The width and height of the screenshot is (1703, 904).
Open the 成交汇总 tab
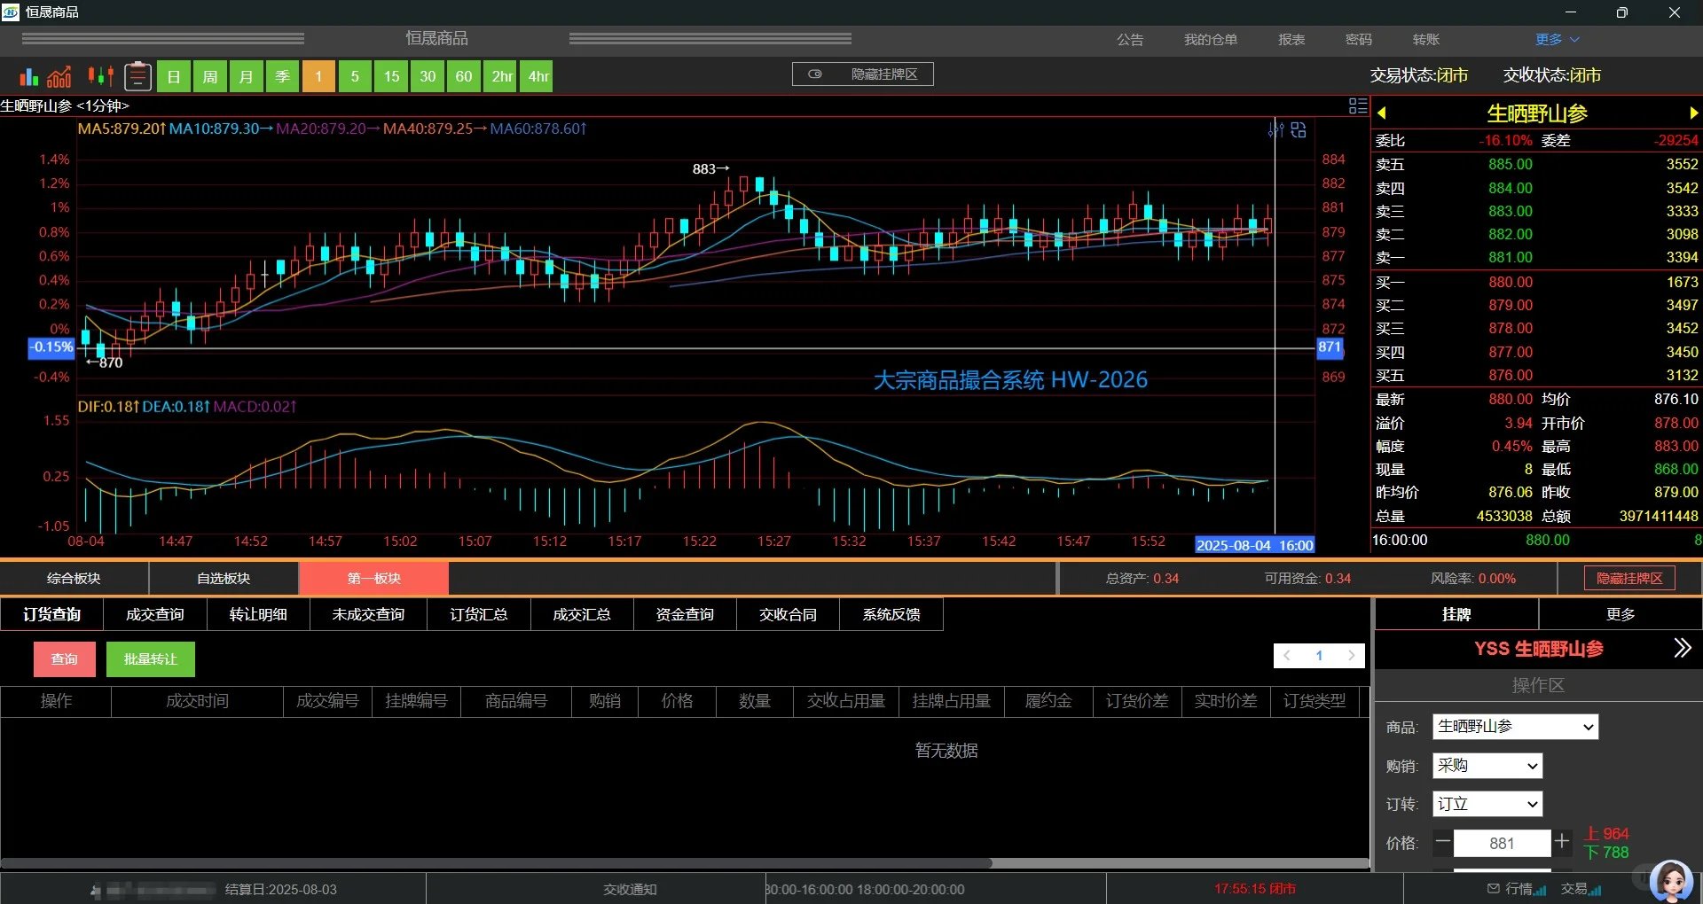pyautogui.click(x=582, y=614)
